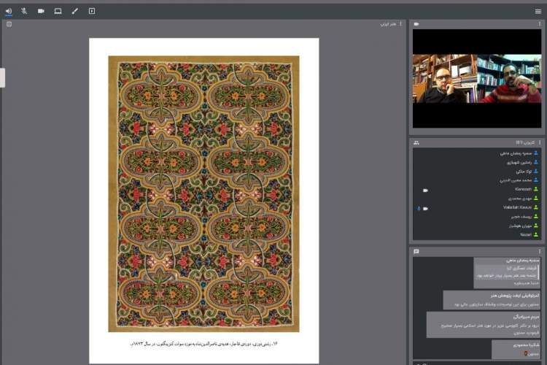Select the brush drawing tool in toolbar

point(74,11)
